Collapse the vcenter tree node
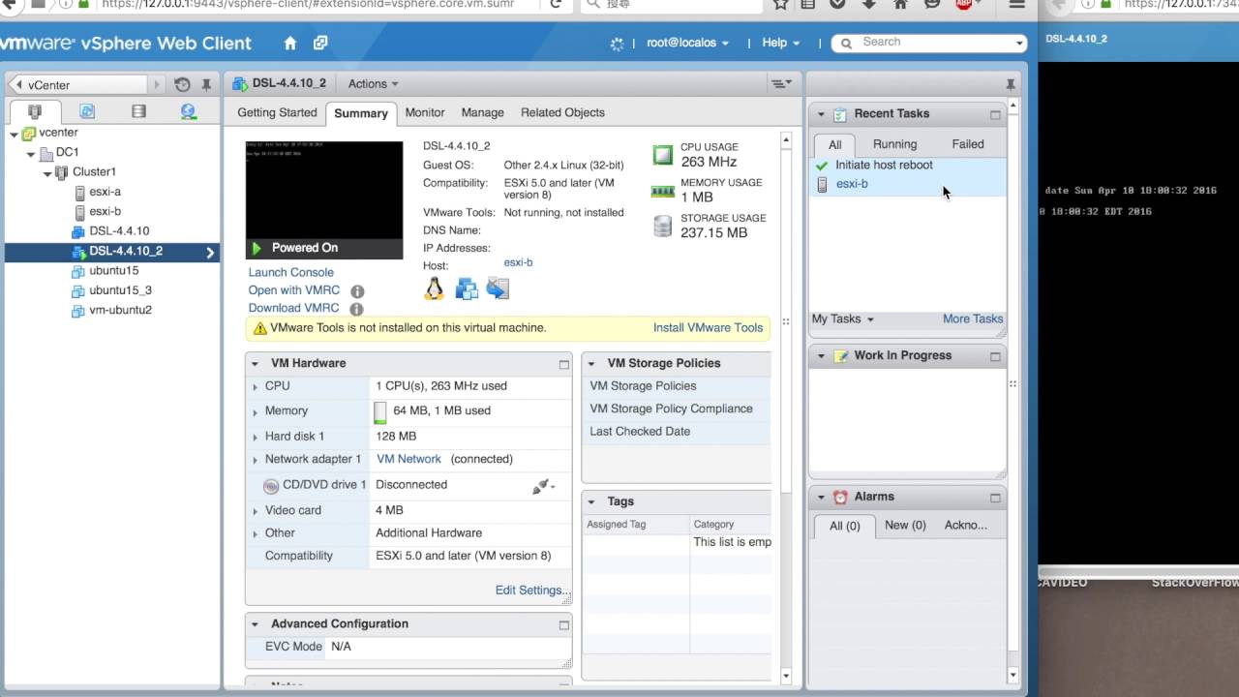The width and height of the screenshot is (1239, 697). [14, 134]
